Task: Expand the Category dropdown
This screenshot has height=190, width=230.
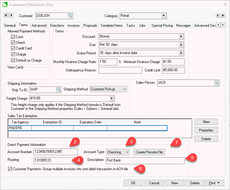Action: [x=164, y=16]
